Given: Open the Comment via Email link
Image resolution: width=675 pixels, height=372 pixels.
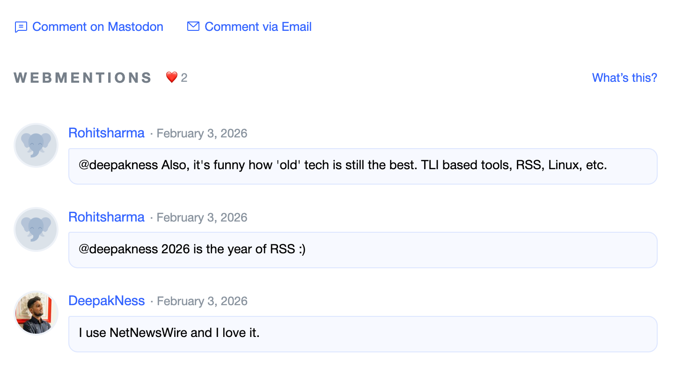Looking at the screenshot, I should (257, 27).
